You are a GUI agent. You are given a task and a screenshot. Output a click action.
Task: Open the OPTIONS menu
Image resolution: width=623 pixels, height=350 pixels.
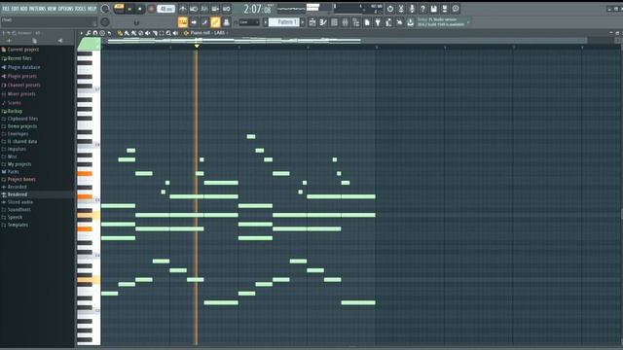tap(66, 9)
